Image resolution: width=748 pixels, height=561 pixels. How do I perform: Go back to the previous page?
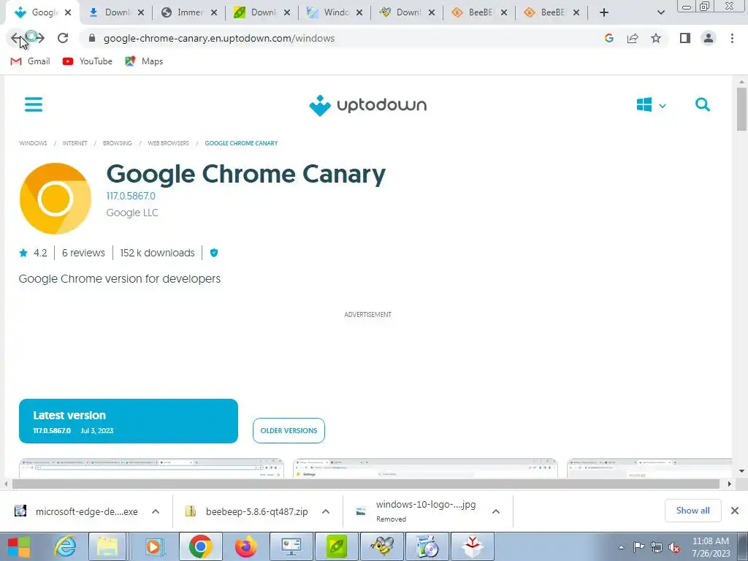click(16, 38)
